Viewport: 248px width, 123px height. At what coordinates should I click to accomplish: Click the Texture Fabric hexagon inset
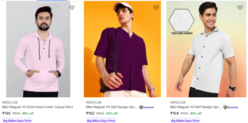(x=182, y=20)
